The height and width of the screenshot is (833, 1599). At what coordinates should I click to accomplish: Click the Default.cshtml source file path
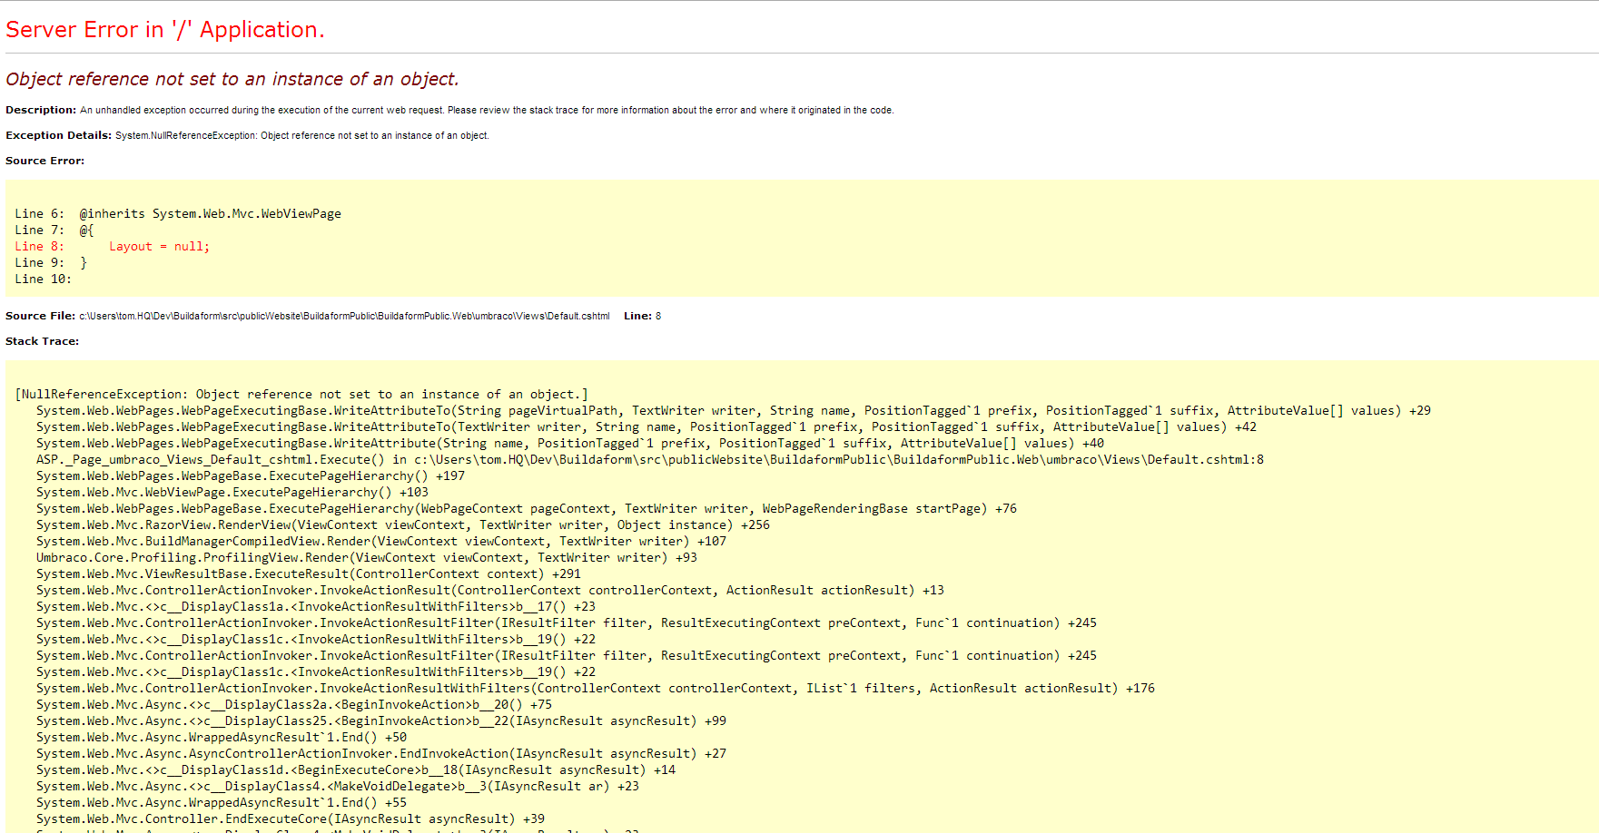tap(344, 316)
